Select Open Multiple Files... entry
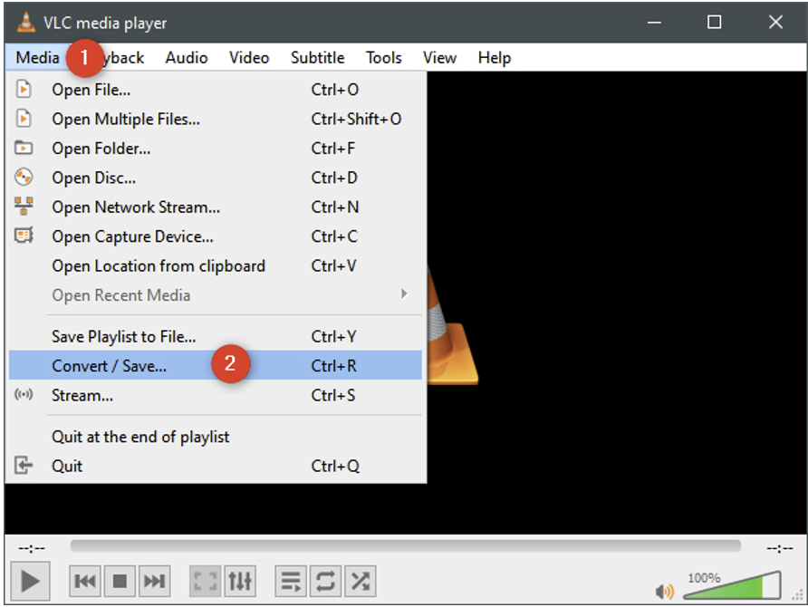The height and width of the screenshot is (607, 808). pyautogui.click(x=216, y=119)
